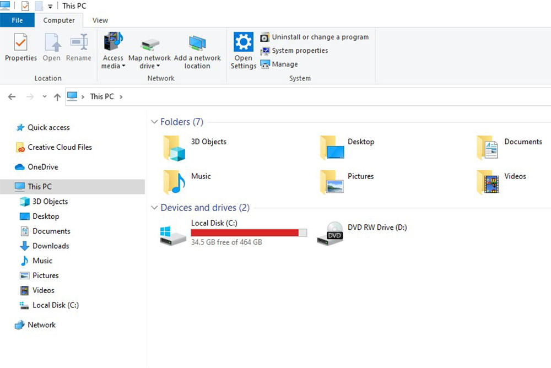Click Uninstall or change a program

[315, 37]
